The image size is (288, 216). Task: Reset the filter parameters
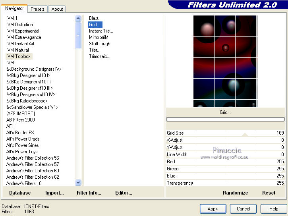coord(269,193)
